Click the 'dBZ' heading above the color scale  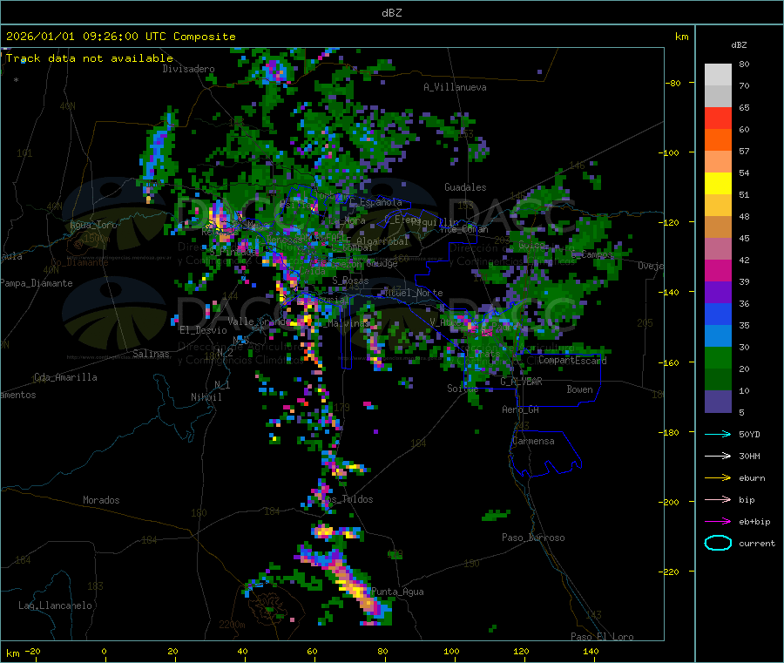click(739, 45)
